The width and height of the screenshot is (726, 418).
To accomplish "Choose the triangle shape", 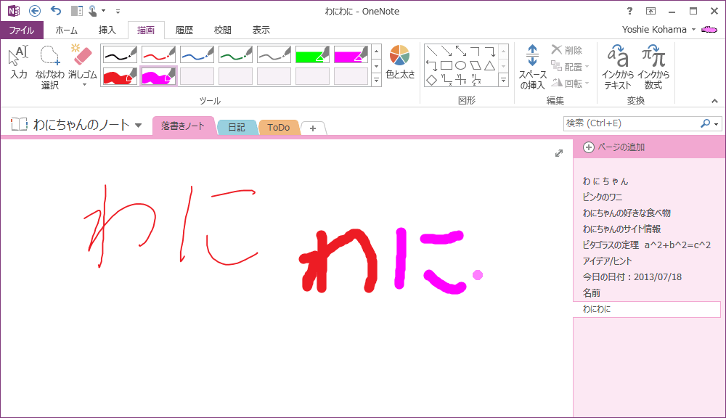I will pos(490,65).
